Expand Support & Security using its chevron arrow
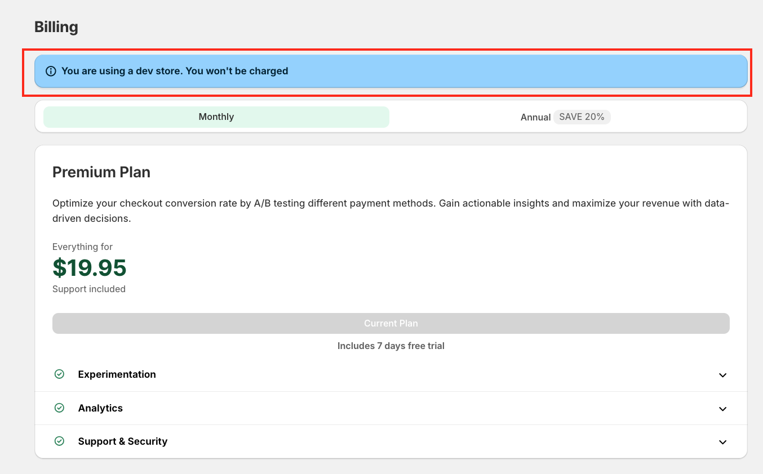The width and height of the screenshot is (763, 474). tap(722, 442)
